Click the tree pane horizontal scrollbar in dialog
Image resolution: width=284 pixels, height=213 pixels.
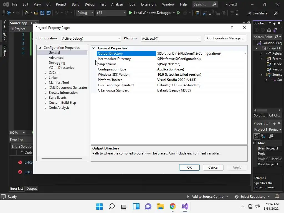pos(62,158)
